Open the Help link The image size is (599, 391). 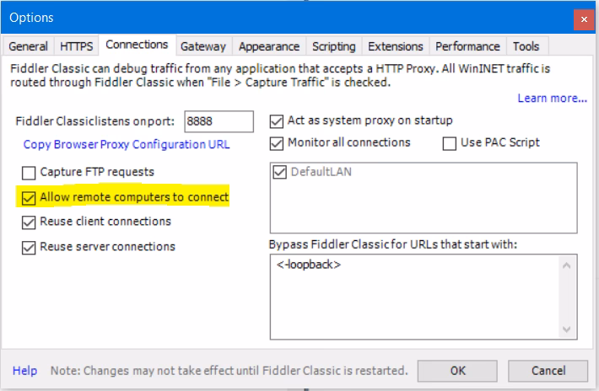(x=24, y=371)
